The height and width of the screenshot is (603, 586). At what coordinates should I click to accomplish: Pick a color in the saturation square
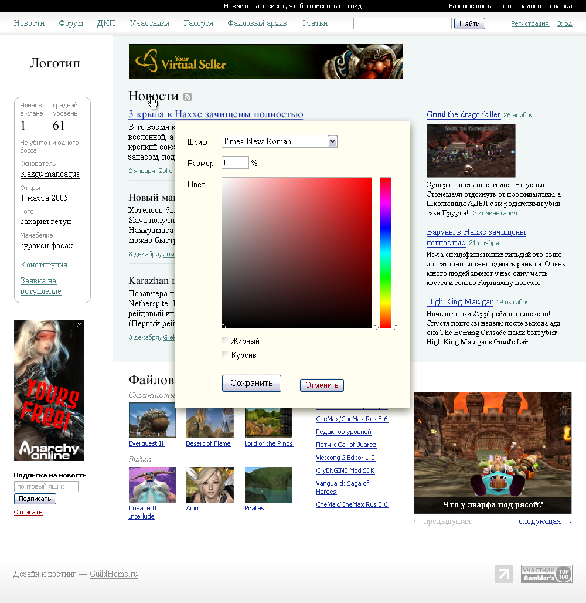click(x=297, y=252)
